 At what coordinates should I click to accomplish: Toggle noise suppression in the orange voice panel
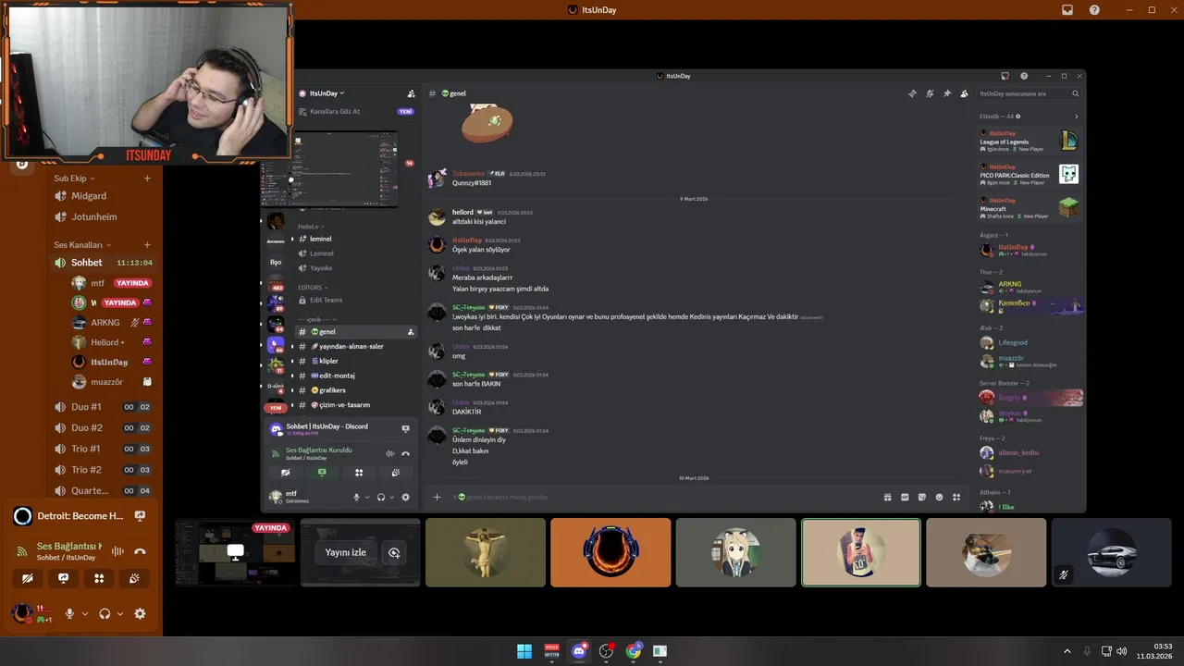point(117,551)
